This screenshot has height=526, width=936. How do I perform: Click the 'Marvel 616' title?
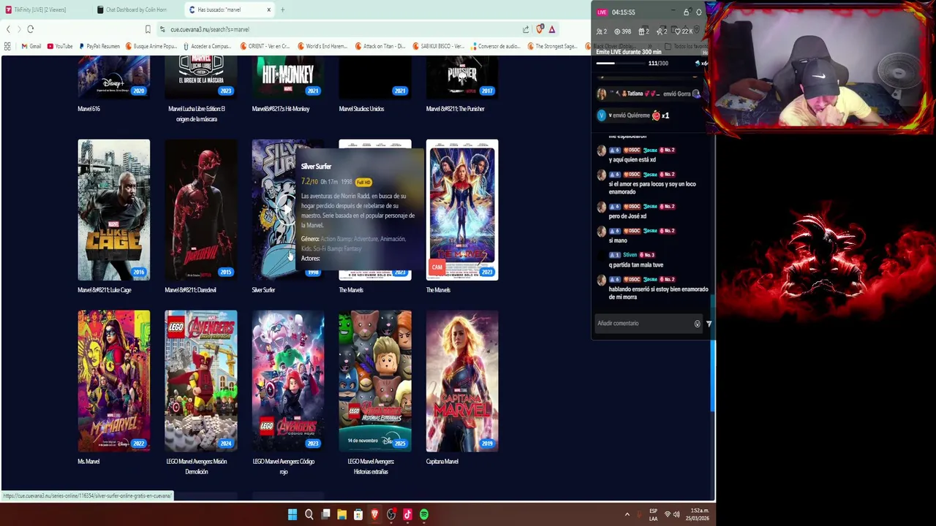pyautogui.click(x=88, y=109)
